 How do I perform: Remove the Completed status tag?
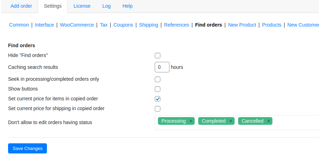point(231,121)
